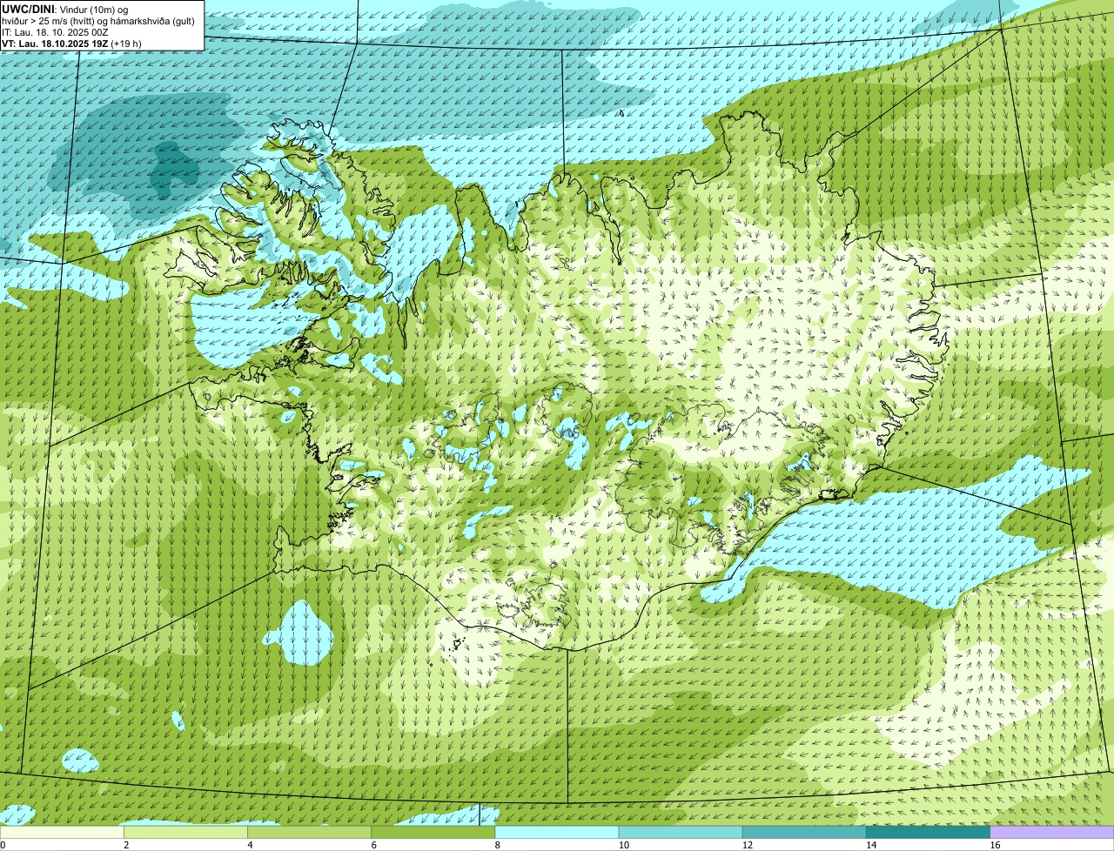Image resolution: width=1114 pixels, height=851 pixels.
Task: Click the "VT: Lau. 18.10.2025 19Z (+19 h)" line
Action: click(x=71, y=43)
